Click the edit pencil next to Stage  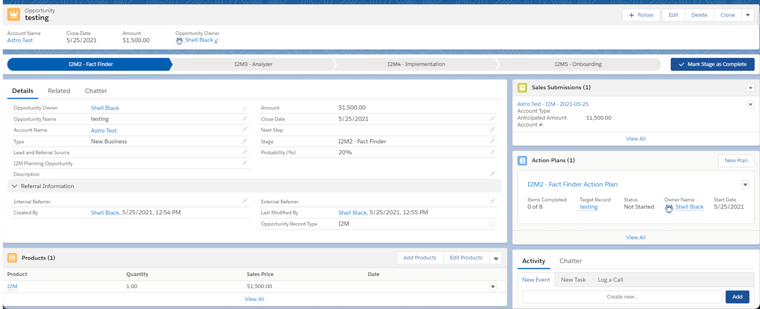coord(492,141)
